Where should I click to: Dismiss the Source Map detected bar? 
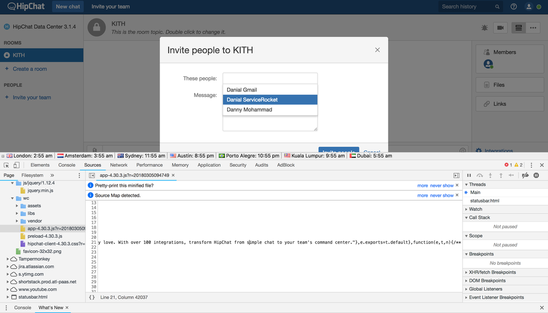point(457,195)
